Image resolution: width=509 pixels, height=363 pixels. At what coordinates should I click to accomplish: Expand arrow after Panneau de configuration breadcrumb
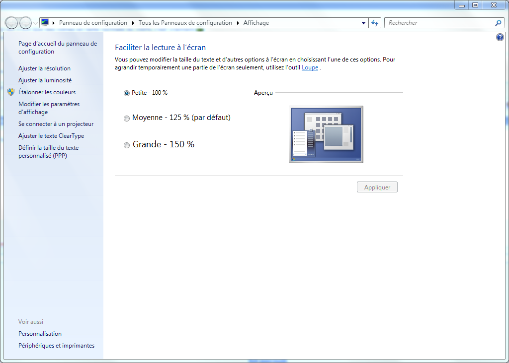pos(133,23)
